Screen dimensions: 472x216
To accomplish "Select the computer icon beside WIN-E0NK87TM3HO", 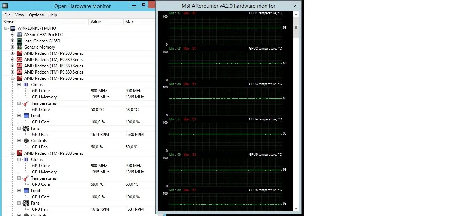I will 13,28.
